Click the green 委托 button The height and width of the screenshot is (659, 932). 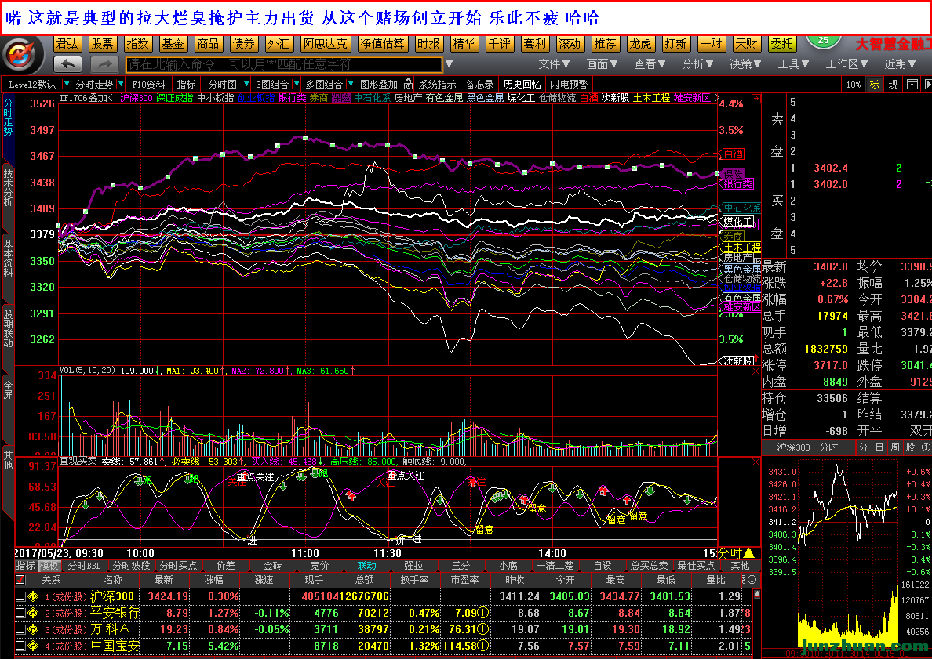coord(781,44)
